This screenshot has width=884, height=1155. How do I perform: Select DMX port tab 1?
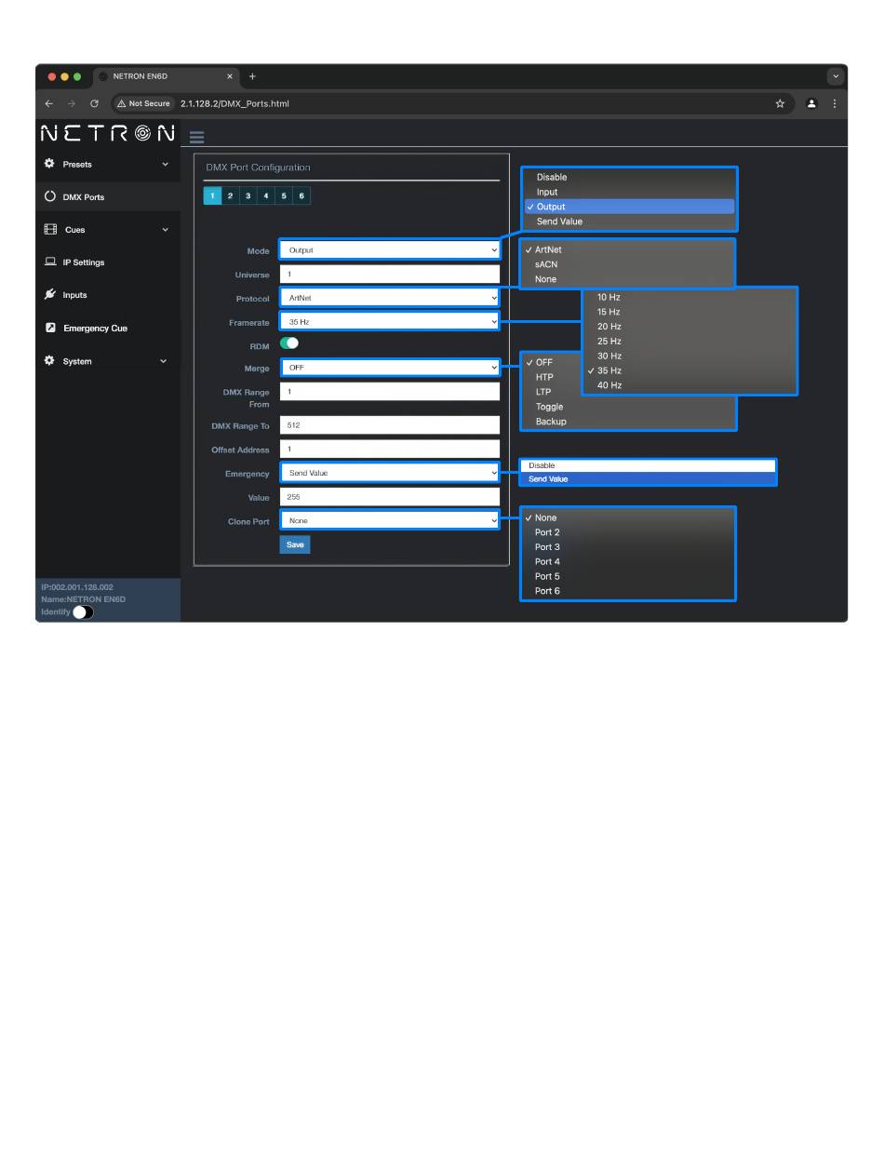(x=212, y=195)
